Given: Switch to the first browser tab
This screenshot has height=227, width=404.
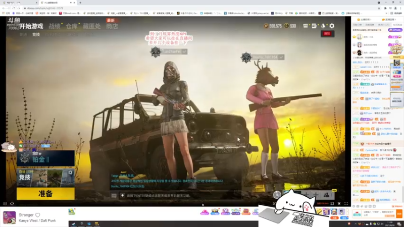Looking at the screenshot, I should pyautogui.click(x=19, y=3).
